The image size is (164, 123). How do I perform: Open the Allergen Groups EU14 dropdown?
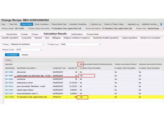(29, 50)
